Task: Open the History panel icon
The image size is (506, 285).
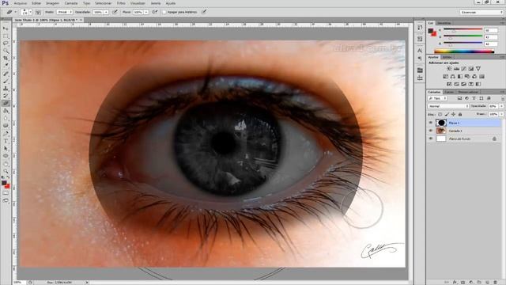Action: (420, 28)
